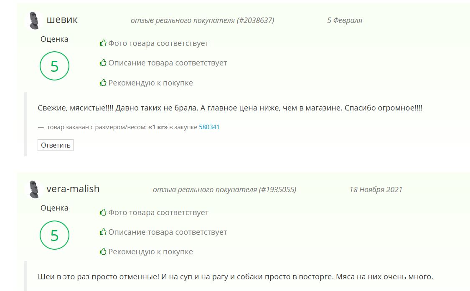Click the rating circle in vera-malish's review
This screenshot has height=291, width=470.
tap(54, 236)
